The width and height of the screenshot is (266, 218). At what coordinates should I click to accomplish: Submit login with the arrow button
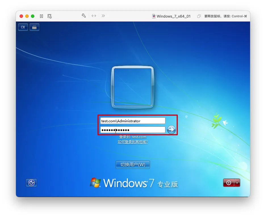point(171,130)
